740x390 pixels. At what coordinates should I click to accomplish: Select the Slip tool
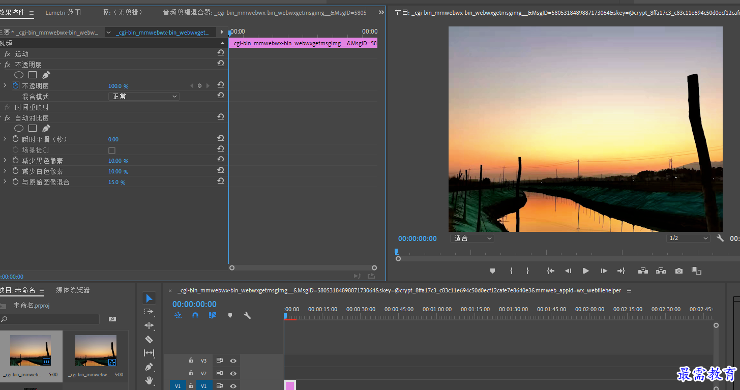point(149,353)
